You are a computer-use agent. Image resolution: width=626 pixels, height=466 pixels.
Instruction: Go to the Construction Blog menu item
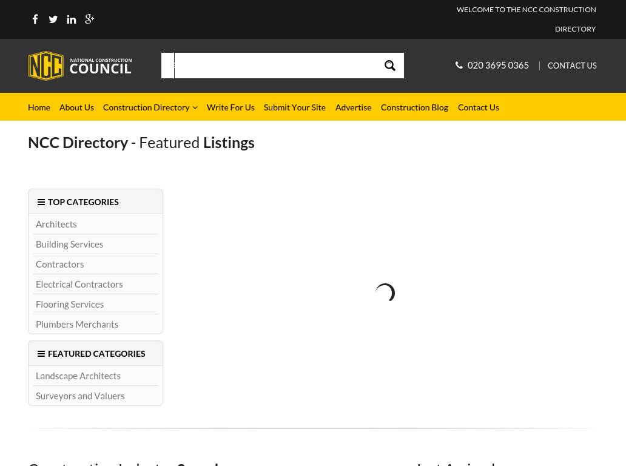click(x=414, y=107)
